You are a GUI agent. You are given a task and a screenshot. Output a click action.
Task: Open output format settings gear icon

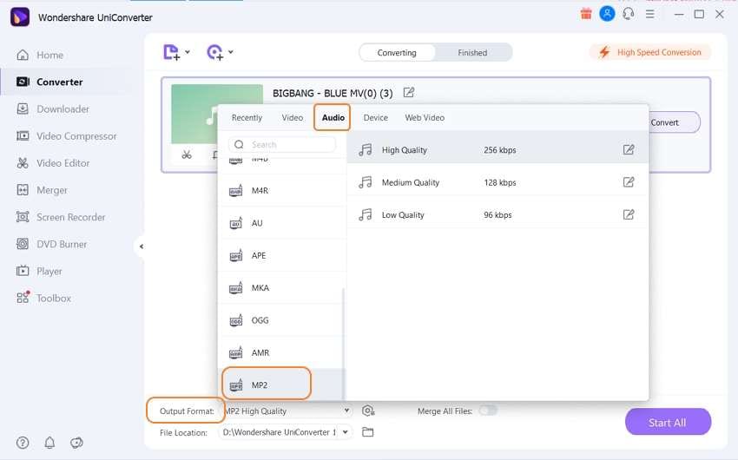368,411
